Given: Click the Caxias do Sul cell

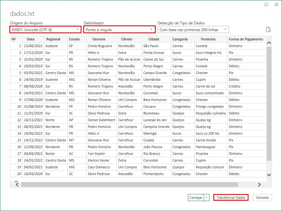Looking at the screenshot, I should 156,59.
